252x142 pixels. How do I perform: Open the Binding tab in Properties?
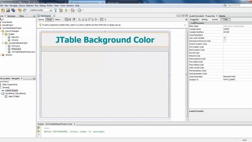tap(204, 19)
